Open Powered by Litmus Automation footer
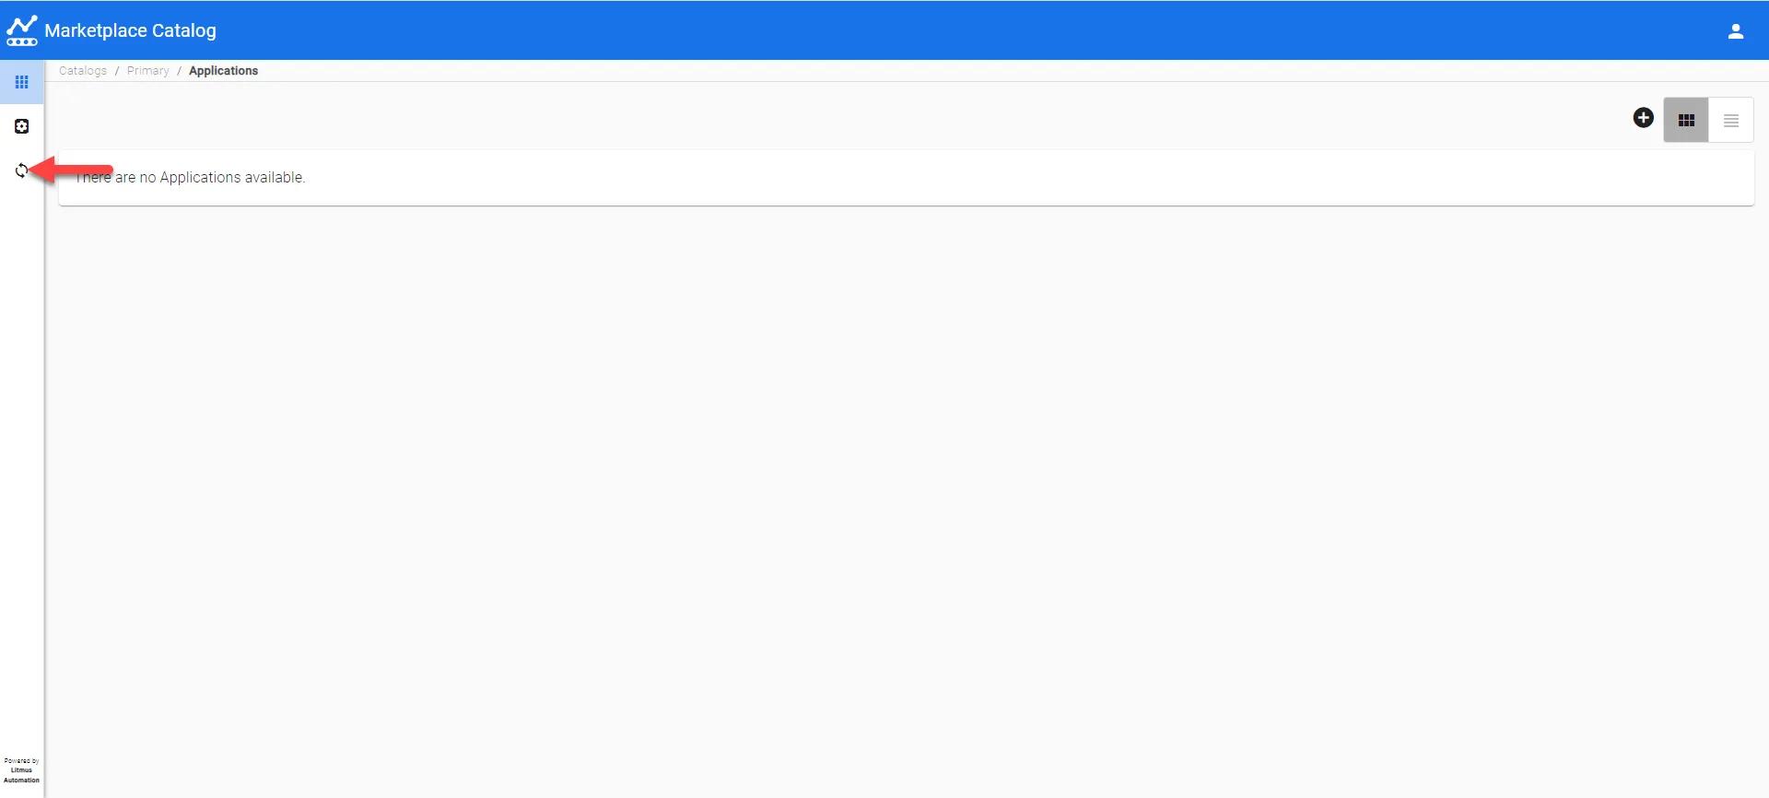This screenshot has height=798, width=1769. click(x=21, y=770)
